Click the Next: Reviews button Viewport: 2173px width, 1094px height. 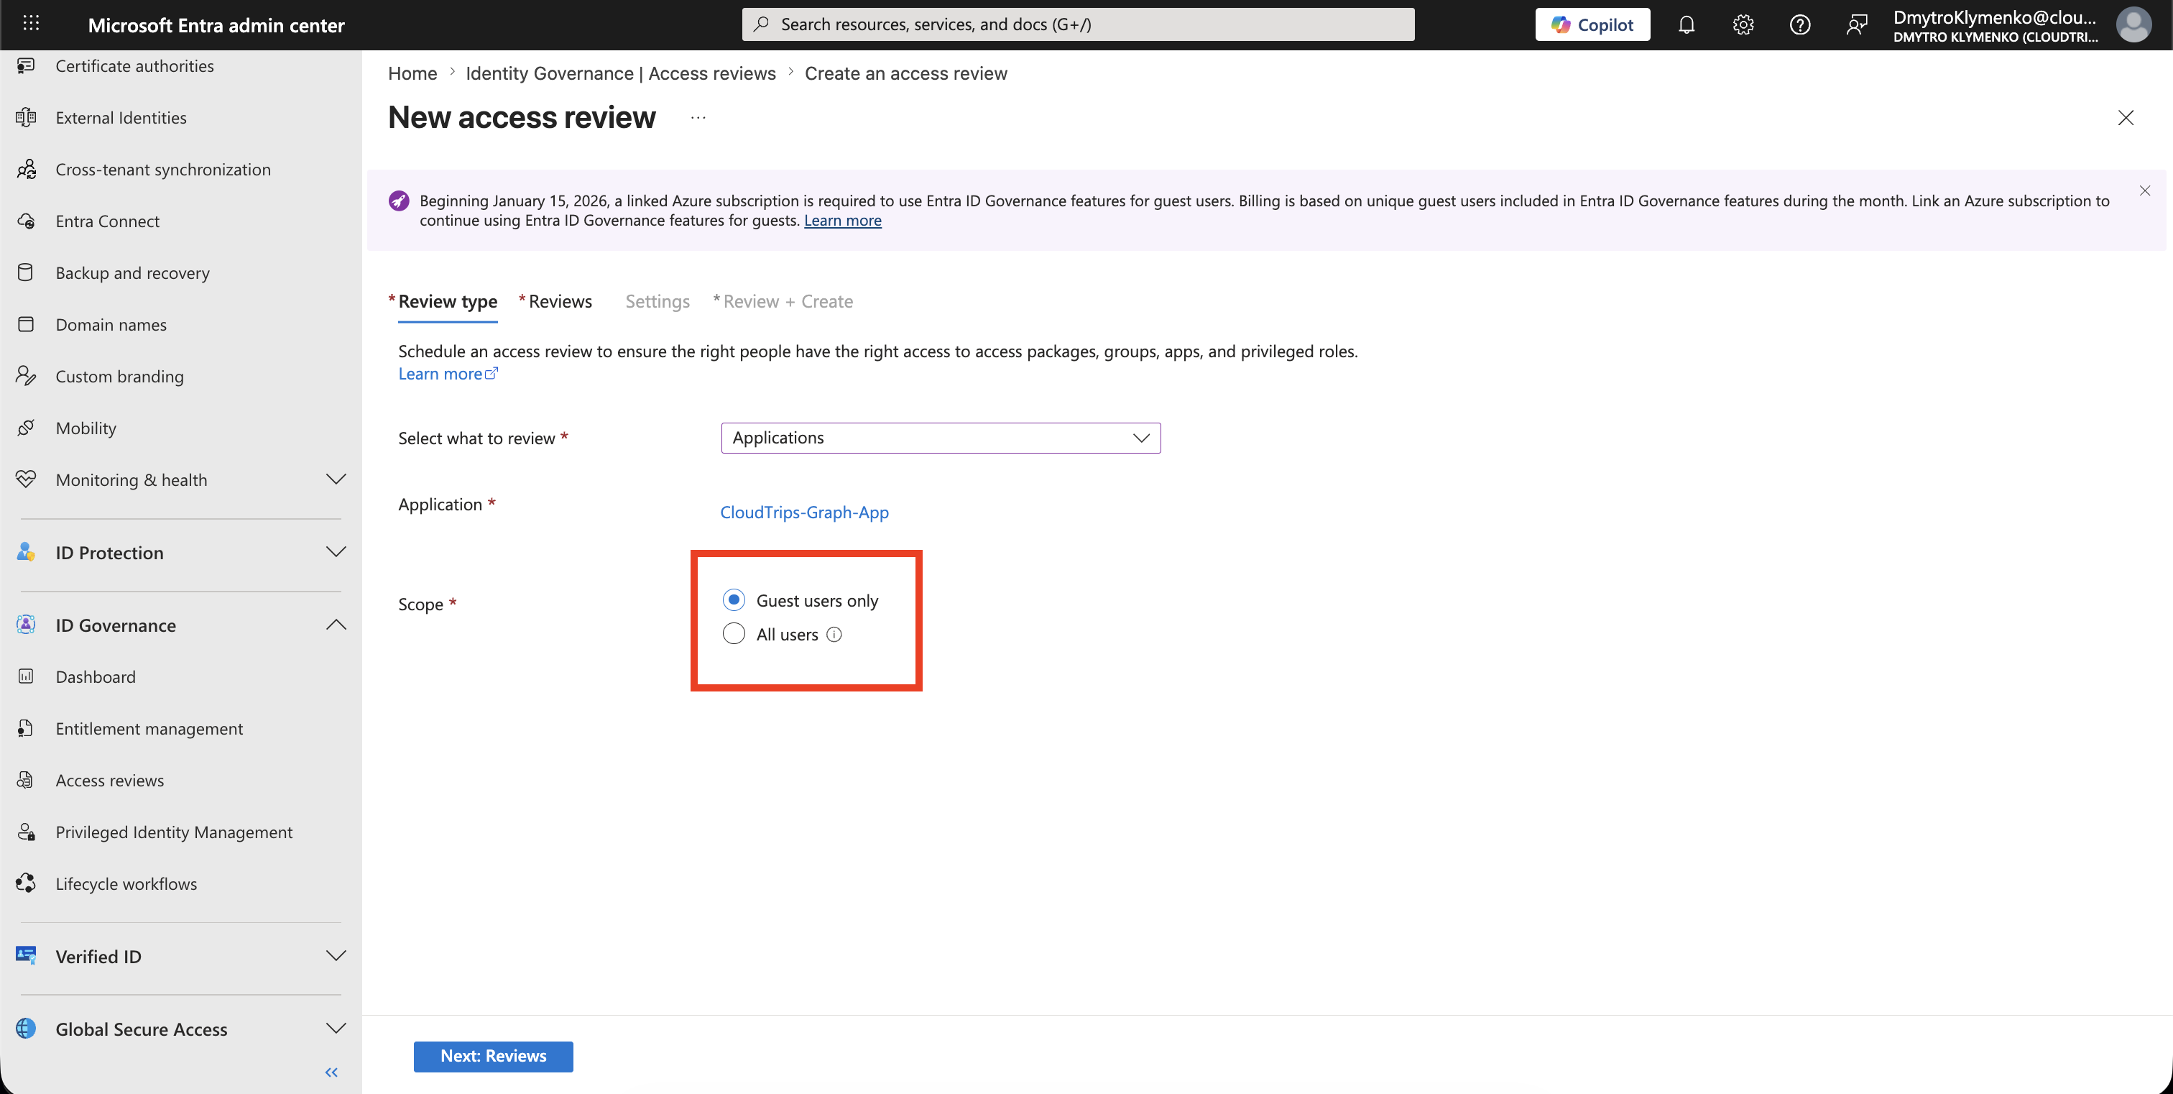click(494, 1056)
